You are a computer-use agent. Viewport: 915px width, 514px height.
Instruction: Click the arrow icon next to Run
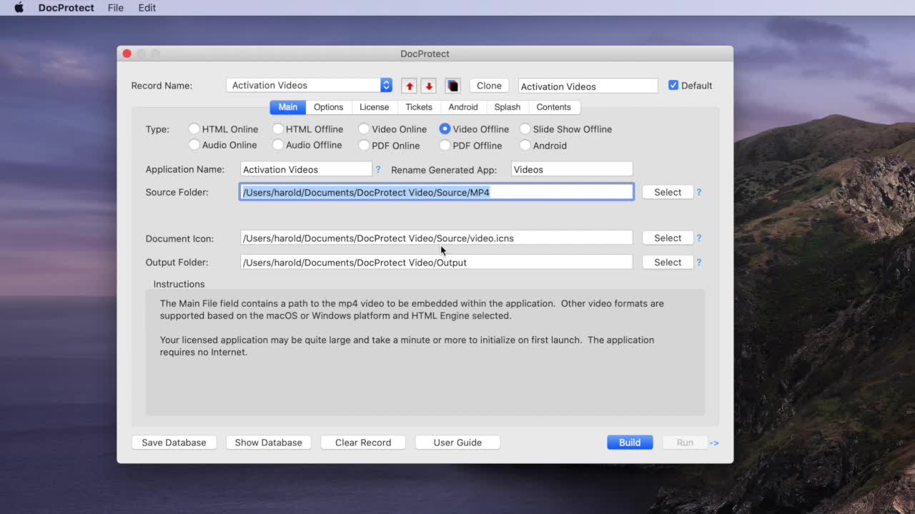click(x=713, y=443)
